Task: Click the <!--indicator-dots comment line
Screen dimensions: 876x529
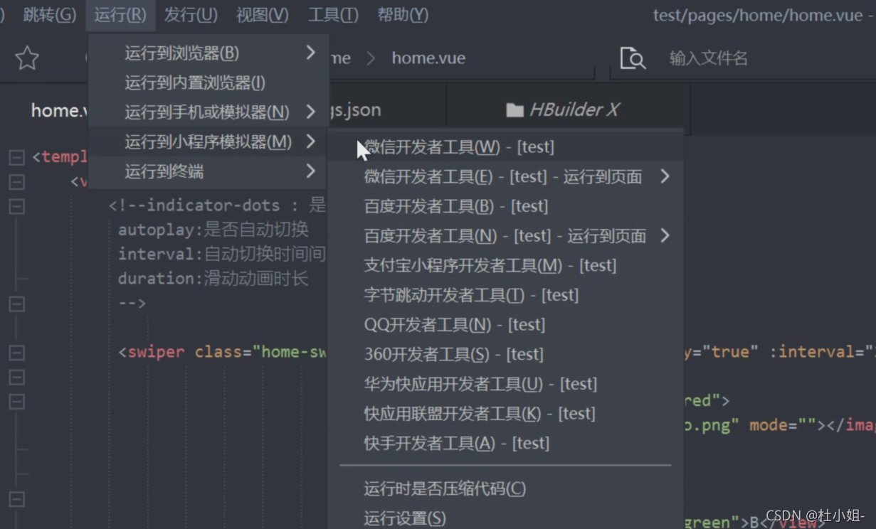Action: click(x=217, y=205)
